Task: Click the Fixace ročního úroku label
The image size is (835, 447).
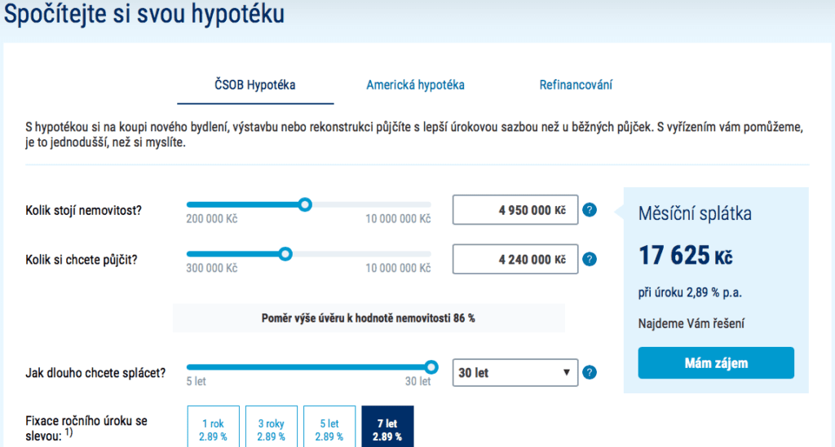Action: pos(86,428)
